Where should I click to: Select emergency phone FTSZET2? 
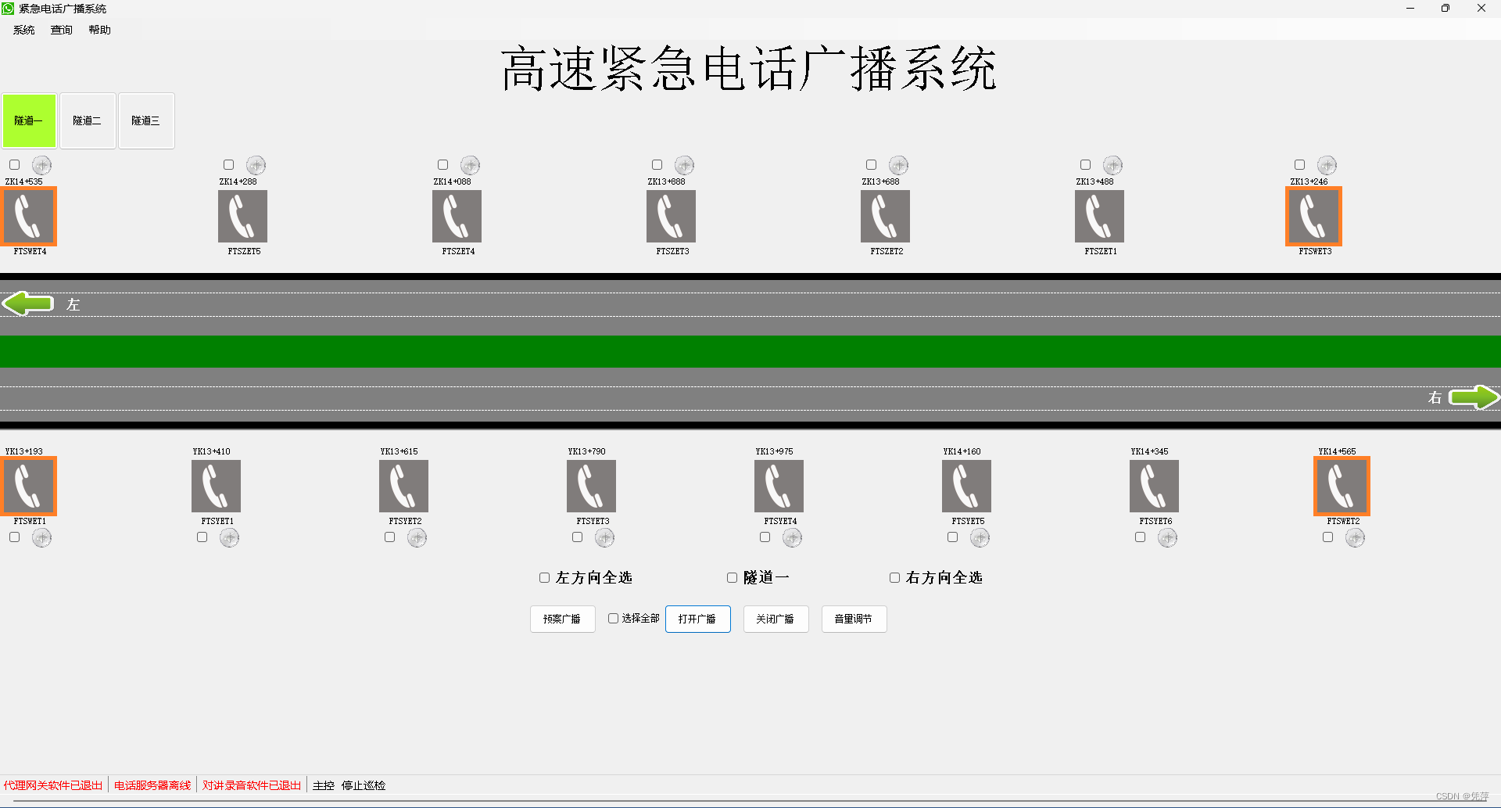(885, 217)
